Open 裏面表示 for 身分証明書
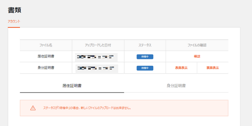The image size is (252, 126). point(213,68)
